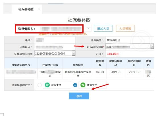Click the 人员管理 button
The width and height of the screenshot is (158, 116).
(x=125, y=29)
